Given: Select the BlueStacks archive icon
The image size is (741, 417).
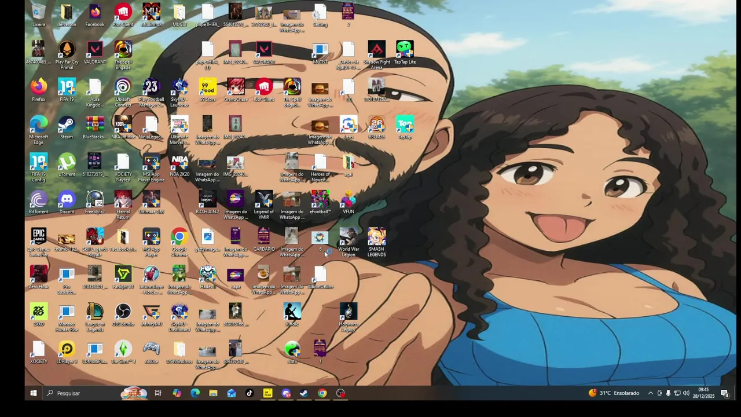Looking at the screenshot, I should (95, 128).
